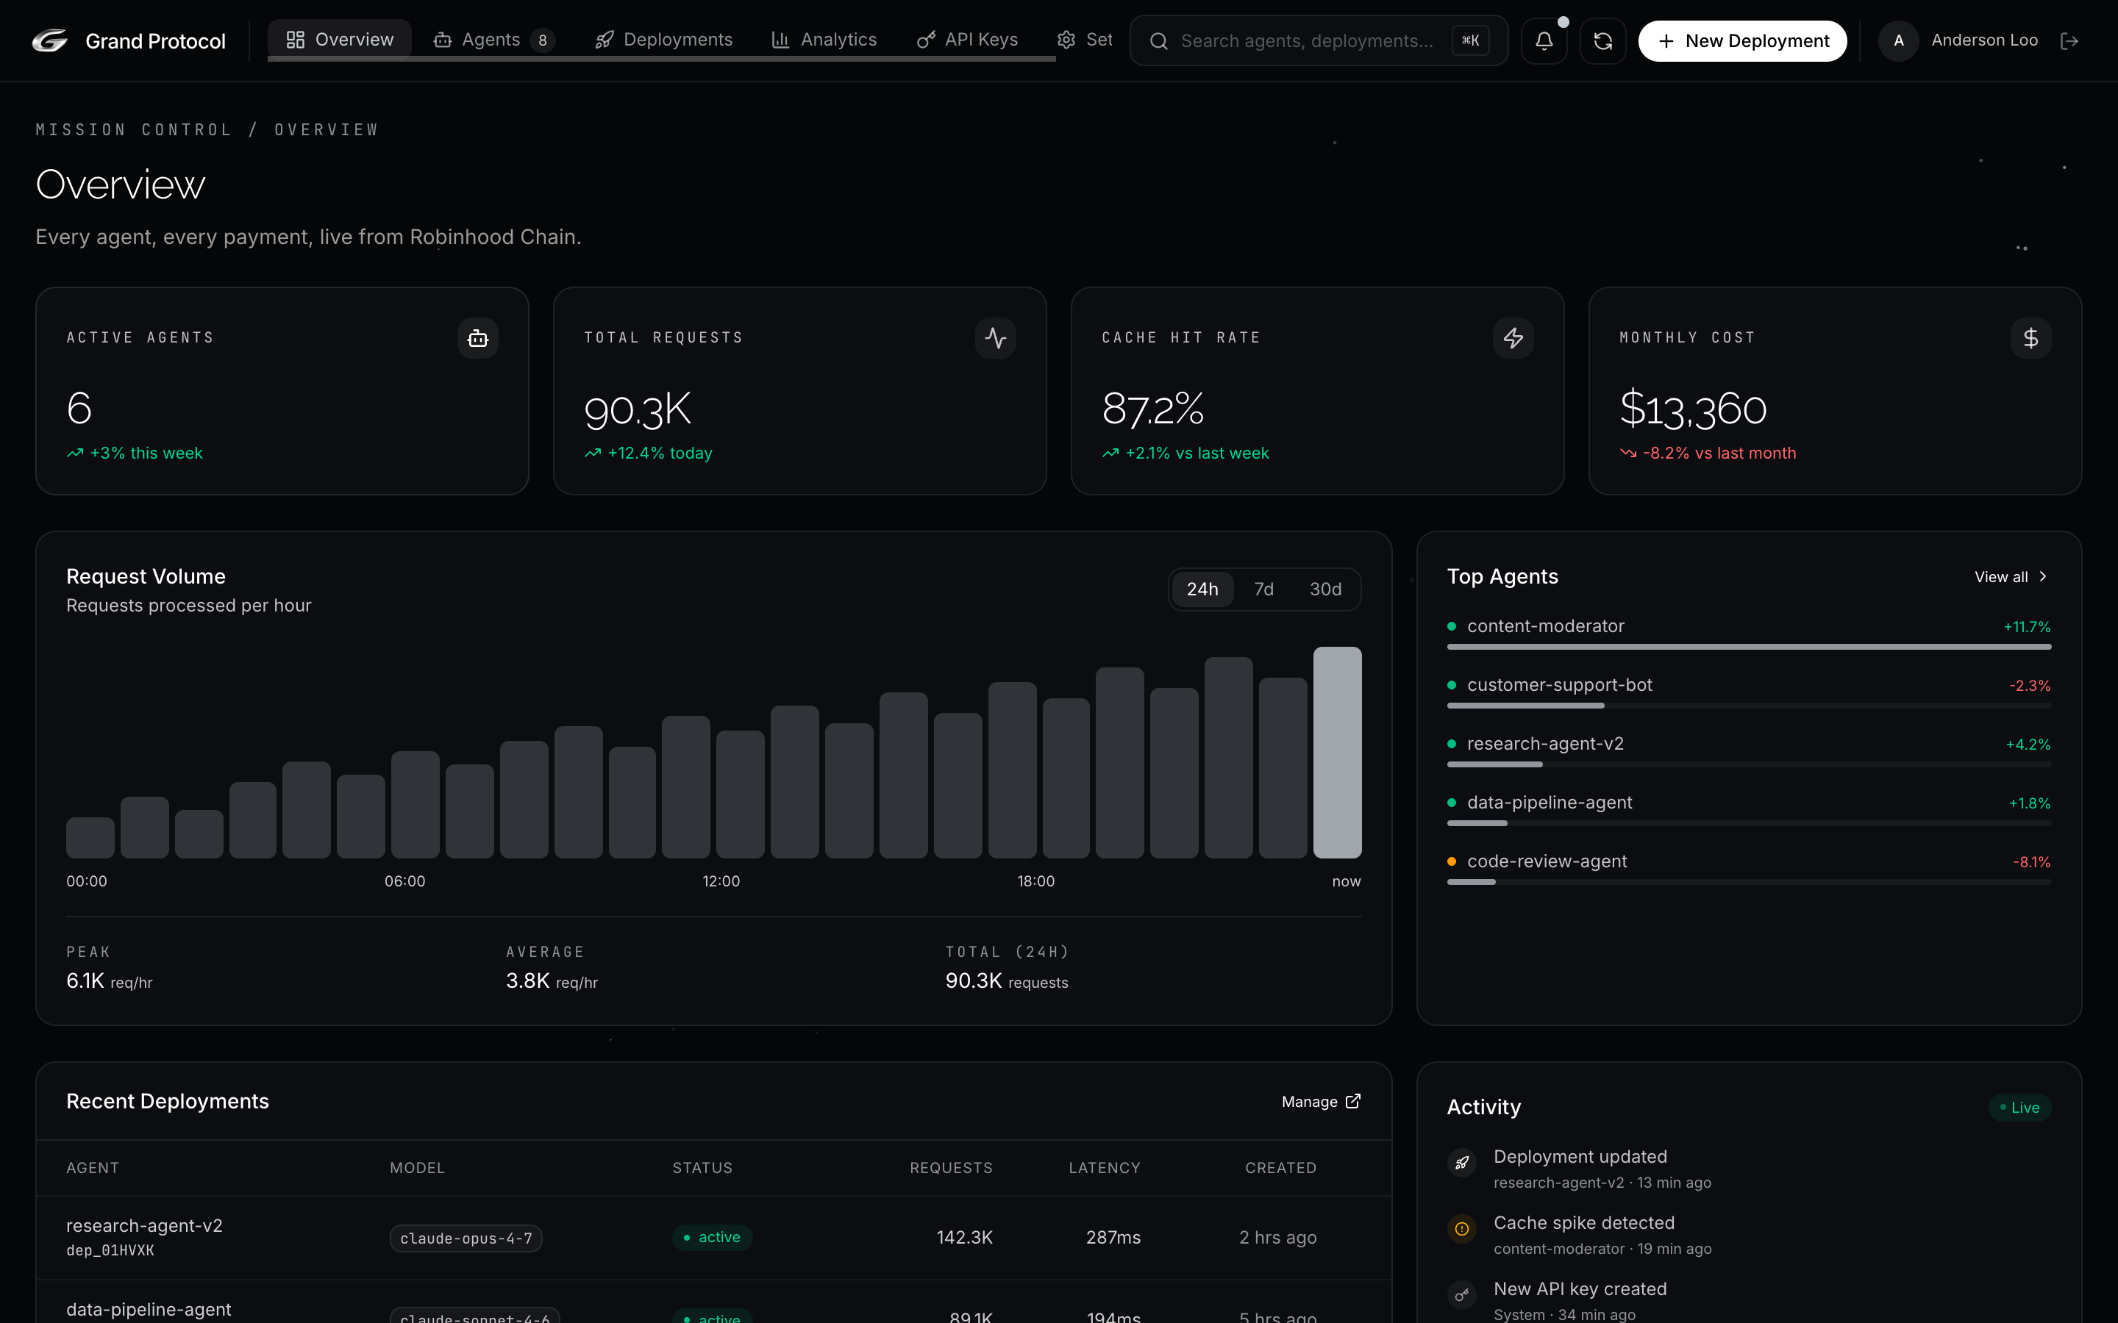Click the content-moderator progress bar
The image size is (2118, 1323).
1749,647
